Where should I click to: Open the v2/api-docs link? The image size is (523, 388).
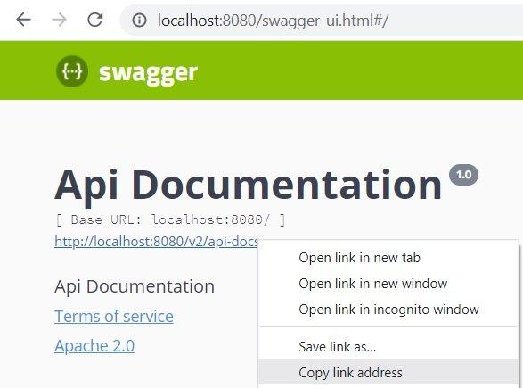click(156, 241)
